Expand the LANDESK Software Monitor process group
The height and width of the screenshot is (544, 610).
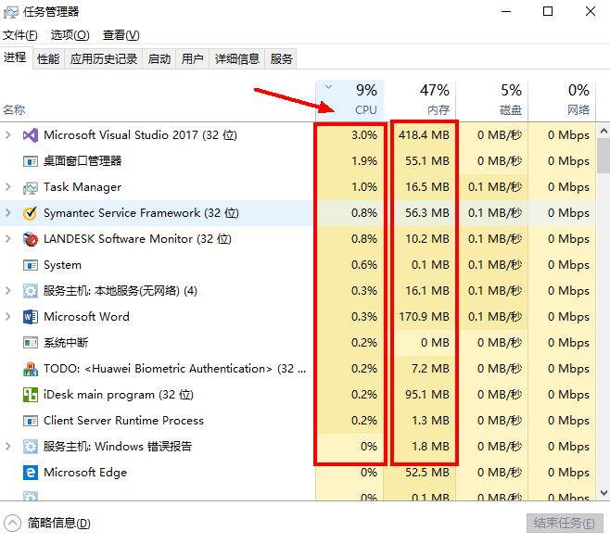pos(8,239)
